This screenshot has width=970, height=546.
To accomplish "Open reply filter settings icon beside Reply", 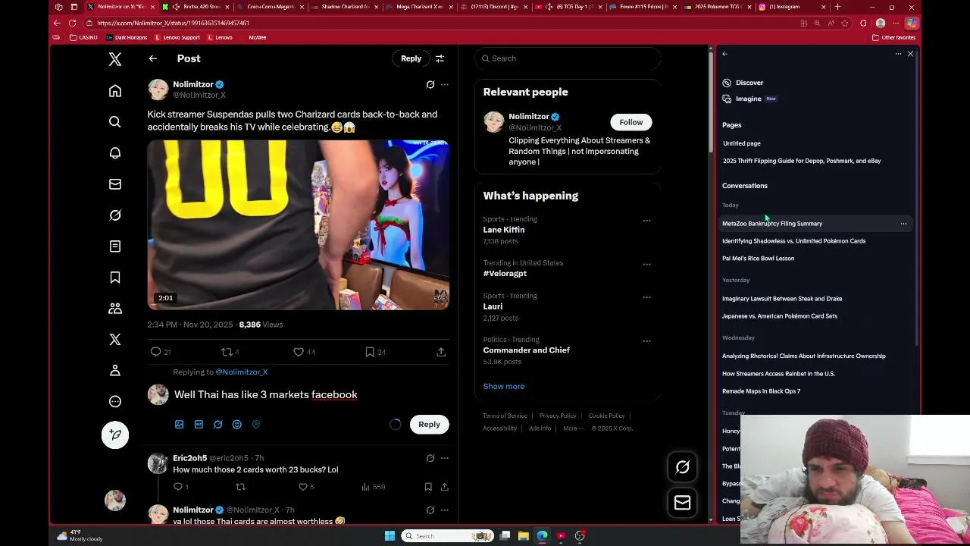I will tap(440, 58).
